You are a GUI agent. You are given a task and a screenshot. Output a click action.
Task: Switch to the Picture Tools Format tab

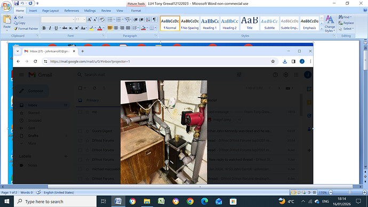(x=136, y=11)
